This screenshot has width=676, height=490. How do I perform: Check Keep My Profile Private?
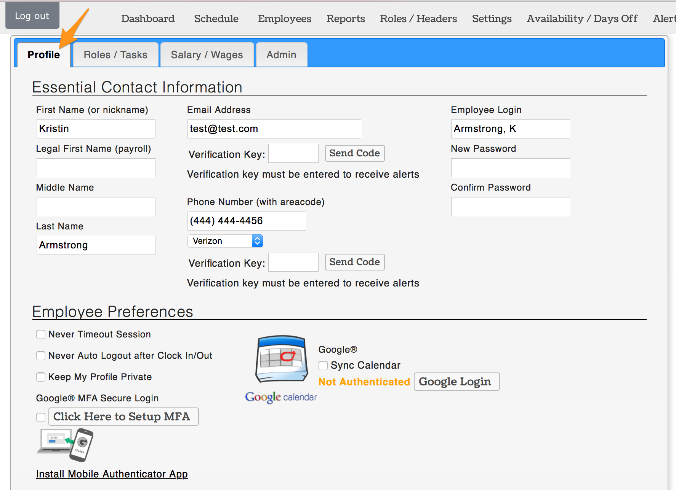point(41,377)
